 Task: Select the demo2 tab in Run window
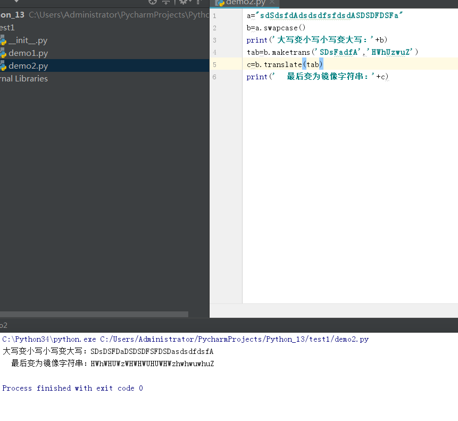pos(4,325)
